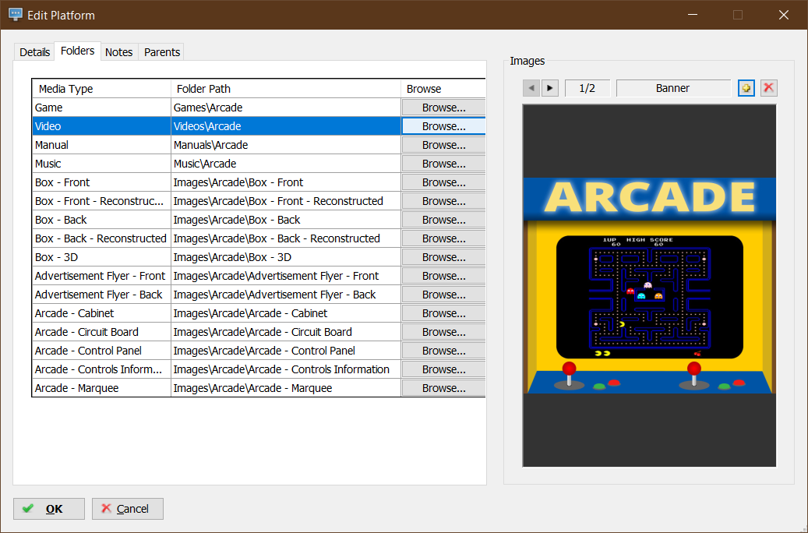This screenshot has width=808, height=533.
Task: Browse for the Manual folder
Action: click(x=443, y=145)
